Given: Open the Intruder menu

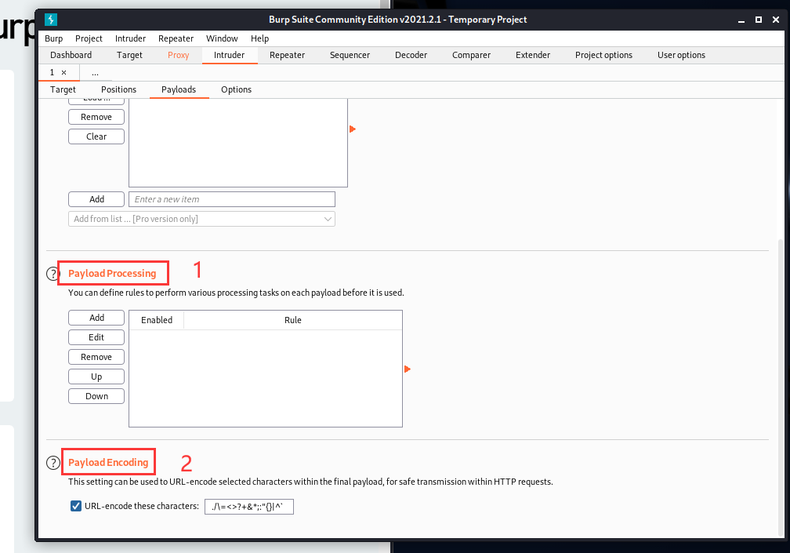Looking at the screenshot, I should click(130, 38).
